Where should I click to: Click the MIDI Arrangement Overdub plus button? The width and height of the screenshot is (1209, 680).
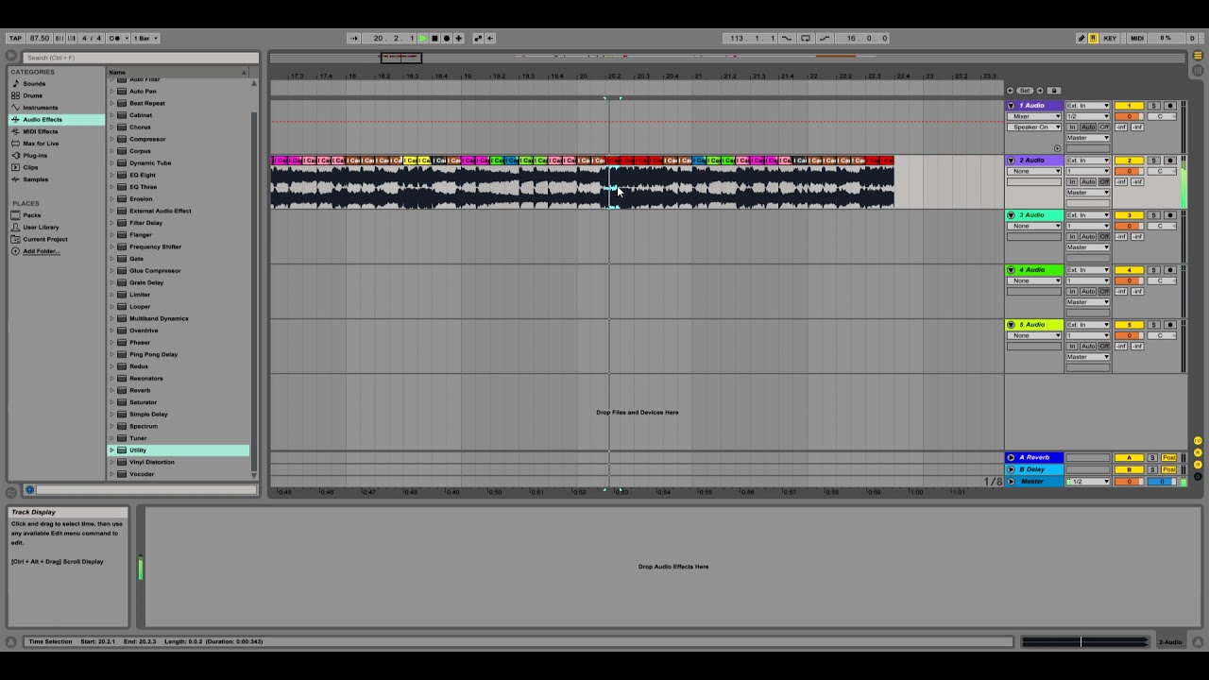(459, 38)
